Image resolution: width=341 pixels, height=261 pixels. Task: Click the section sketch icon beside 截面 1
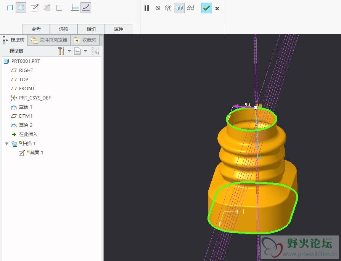22,153
